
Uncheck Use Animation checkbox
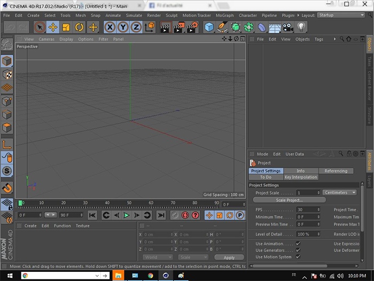pyautogui.click(x=298, y=244)
